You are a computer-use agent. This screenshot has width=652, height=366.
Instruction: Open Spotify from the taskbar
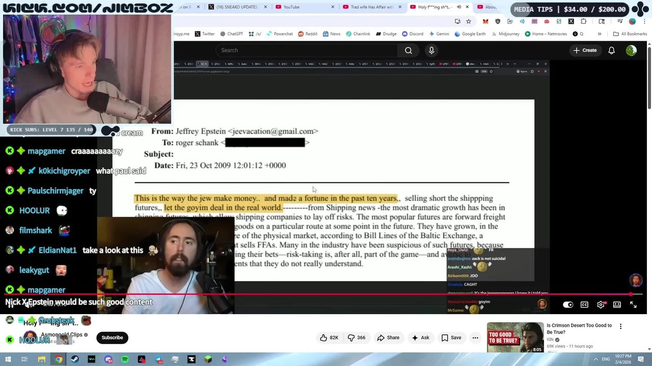pos(125,359)
